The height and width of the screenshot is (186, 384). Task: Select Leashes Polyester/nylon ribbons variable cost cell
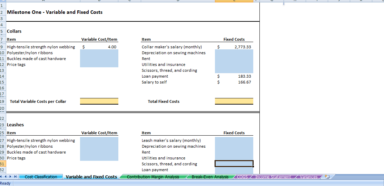pyautogui.click(x=99, y=146)
